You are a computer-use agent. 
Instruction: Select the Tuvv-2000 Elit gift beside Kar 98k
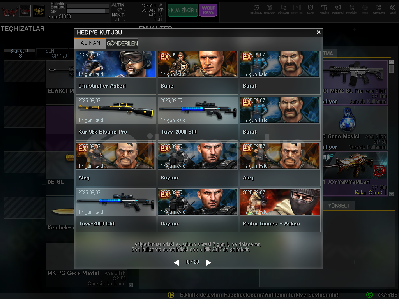click(198, 118)
